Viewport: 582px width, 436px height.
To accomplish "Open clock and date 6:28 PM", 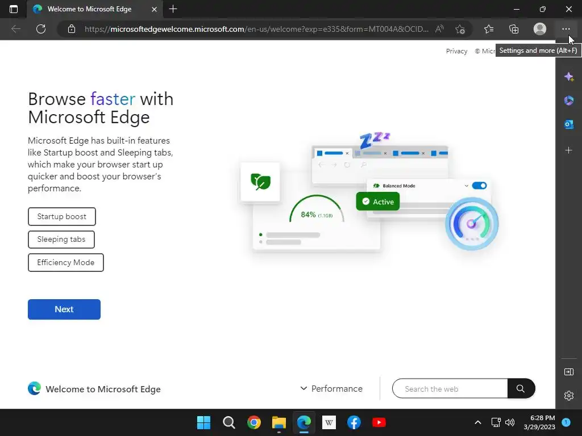I will point(539,422).
